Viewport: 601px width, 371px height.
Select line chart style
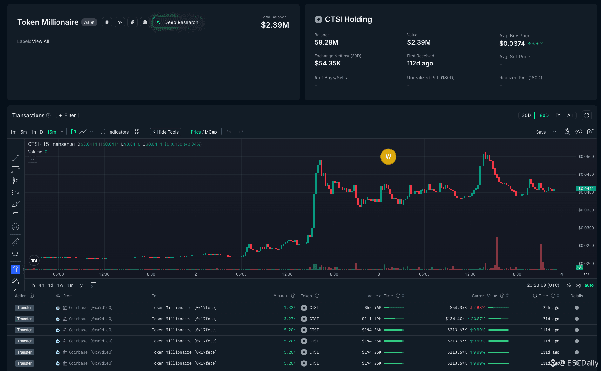pos(83,132)
